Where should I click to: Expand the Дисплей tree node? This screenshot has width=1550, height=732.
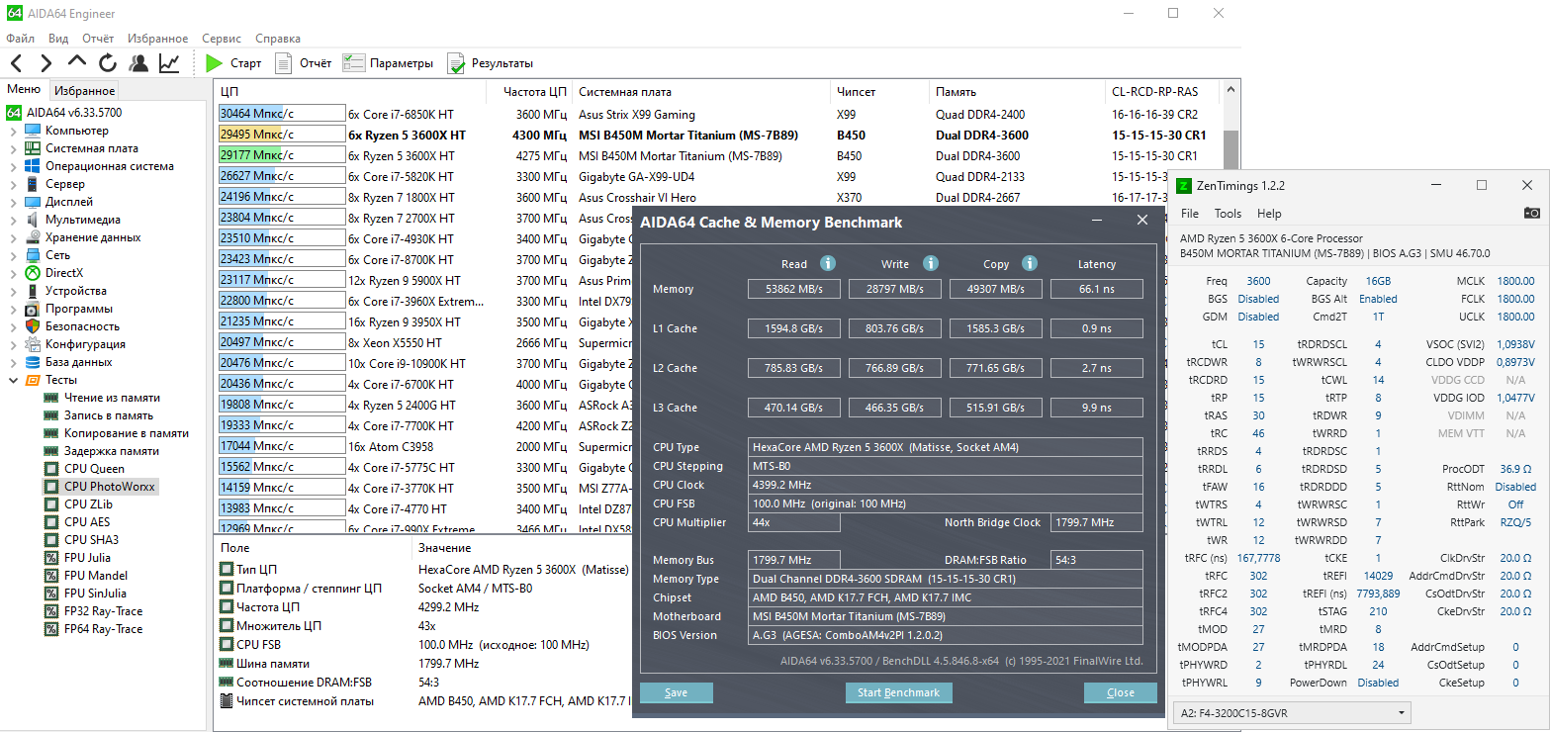click(x=13, y=202)
